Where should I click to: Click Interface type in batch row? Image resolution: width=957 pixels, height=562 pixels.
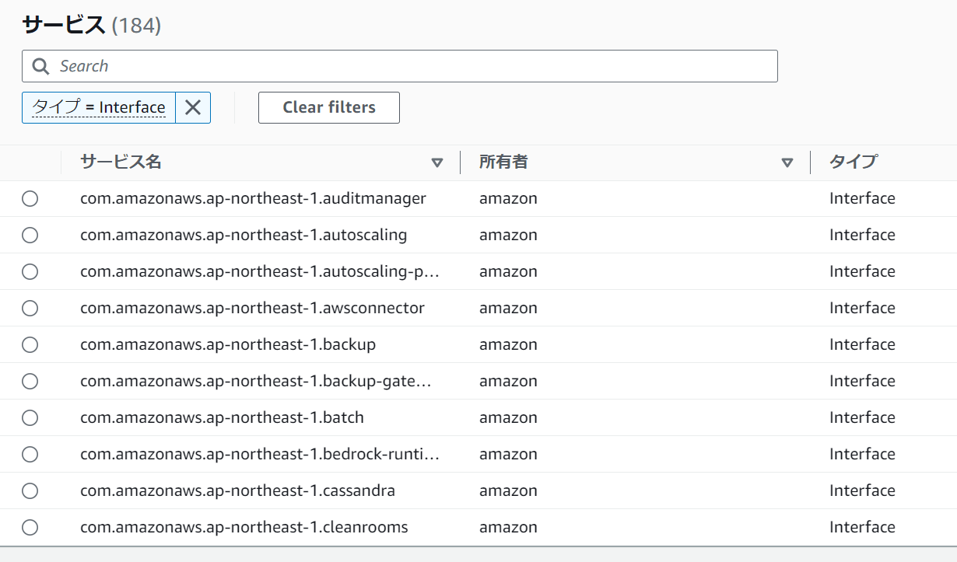862,417
